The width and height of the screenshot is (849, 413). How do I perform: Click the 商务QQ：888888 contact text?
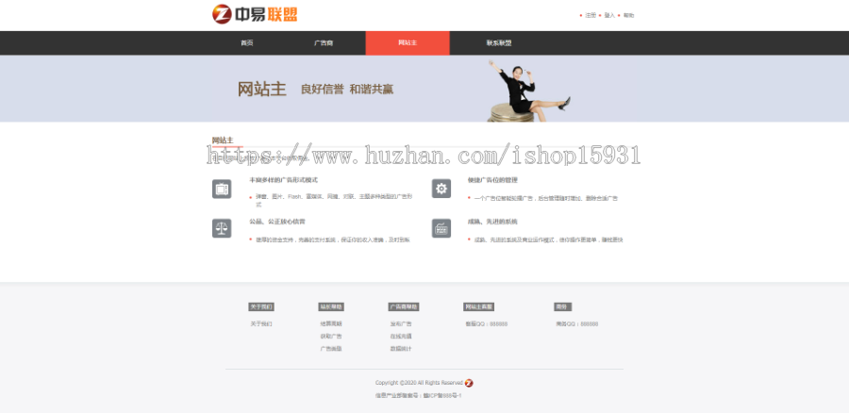coord(576,323)
